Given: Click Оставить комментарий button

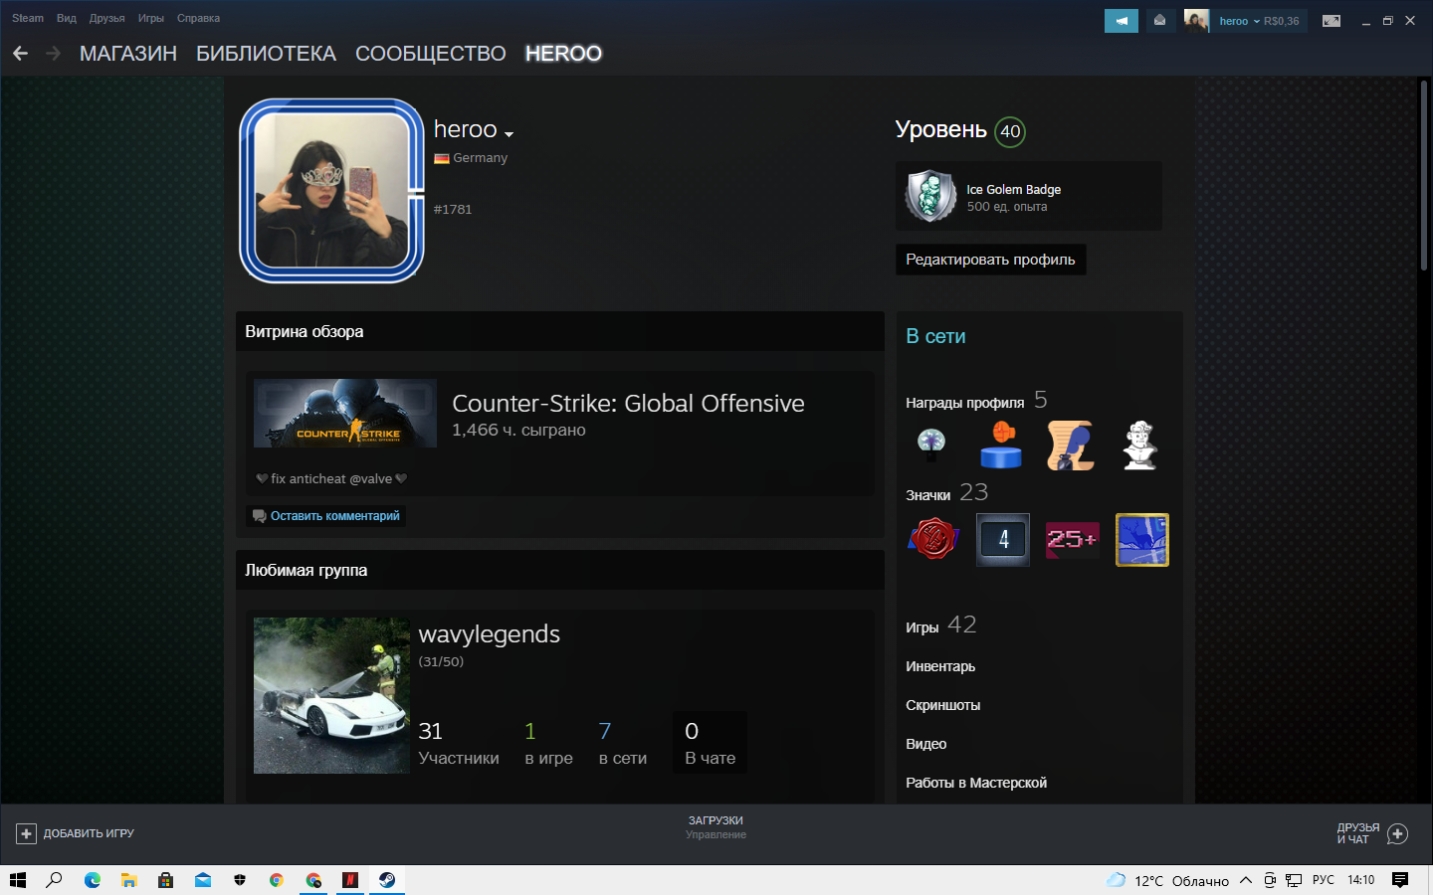Looking at the screenshot, I should [x=326, y=516].
